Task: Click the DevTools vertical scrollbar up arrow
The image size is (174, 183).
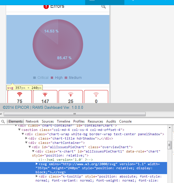Action: pyautogui.click(x=170, y=127)
